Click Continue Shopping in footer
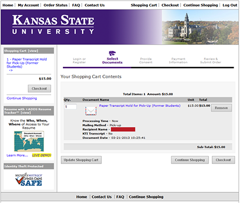Image resolution: width=240 pixels, height=203 pixels. 146,197
